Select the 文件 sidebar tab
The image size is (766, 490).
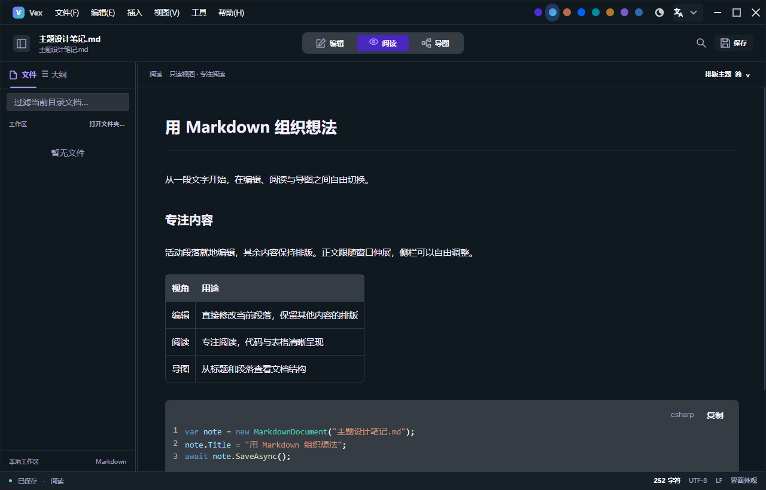[23, 75]
